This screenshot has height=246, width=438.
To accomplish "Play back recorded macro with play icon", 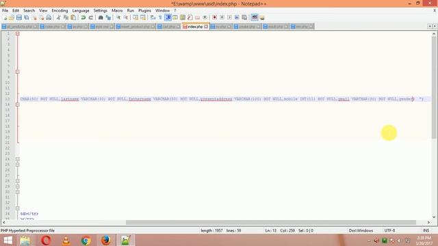I will point(229,18).
